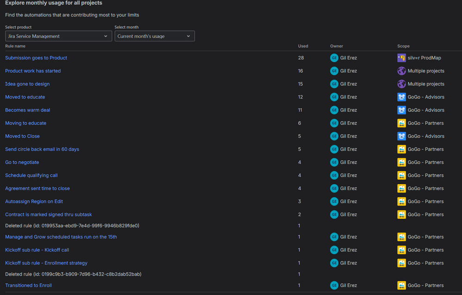462x295 pixels.
Task: Click the usage count 28
Action: click(301, 58)
